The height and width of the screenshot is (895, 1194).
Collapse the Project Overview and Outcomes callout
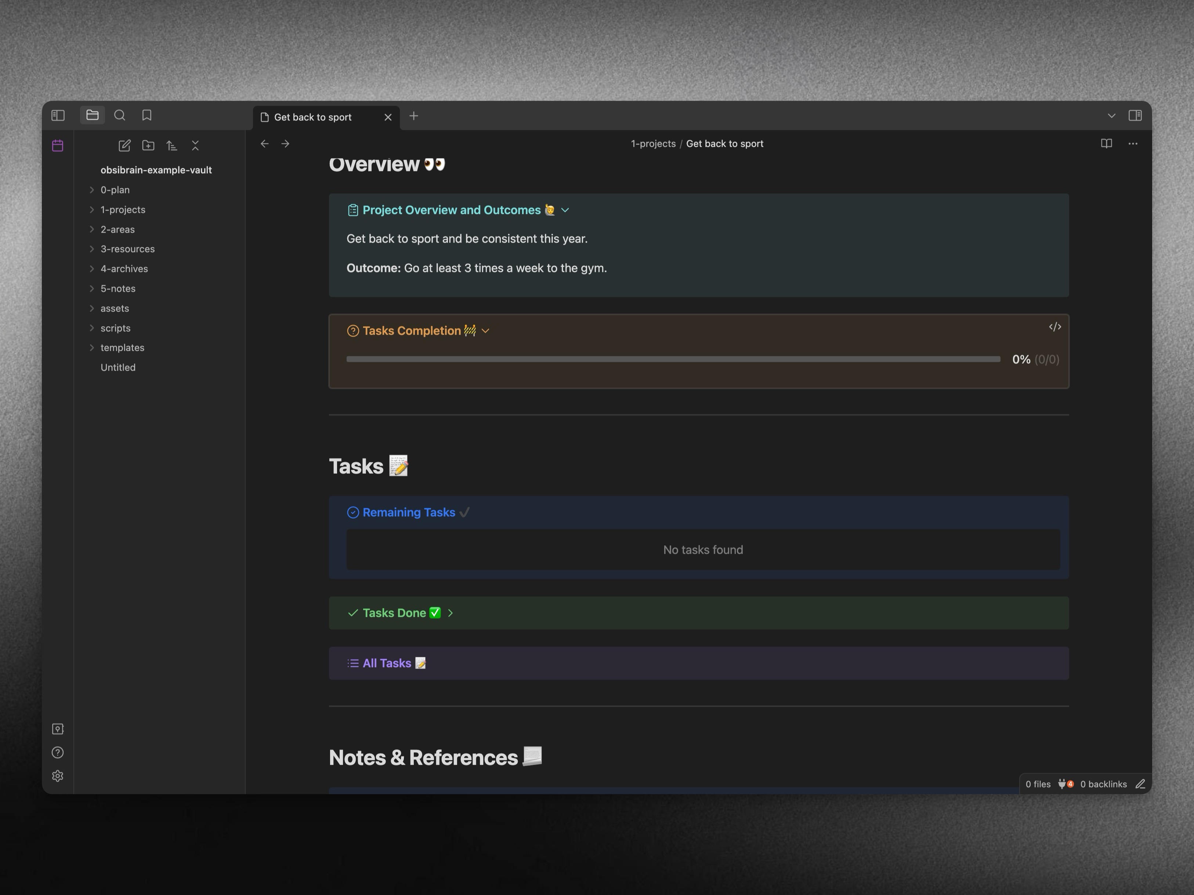click(x=565, y=210)
